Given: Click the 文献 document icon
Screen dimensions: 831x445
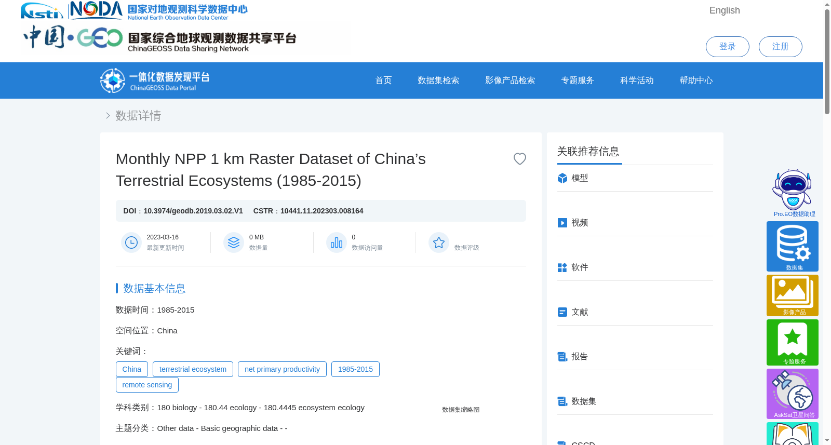Looking at the screenshot, I should 562,312.
